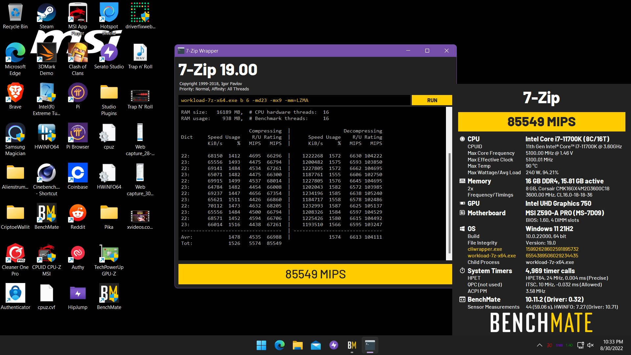Open the CriptoeWallit folder
This screenshot has height=355, width=631.
pos(15,216)
